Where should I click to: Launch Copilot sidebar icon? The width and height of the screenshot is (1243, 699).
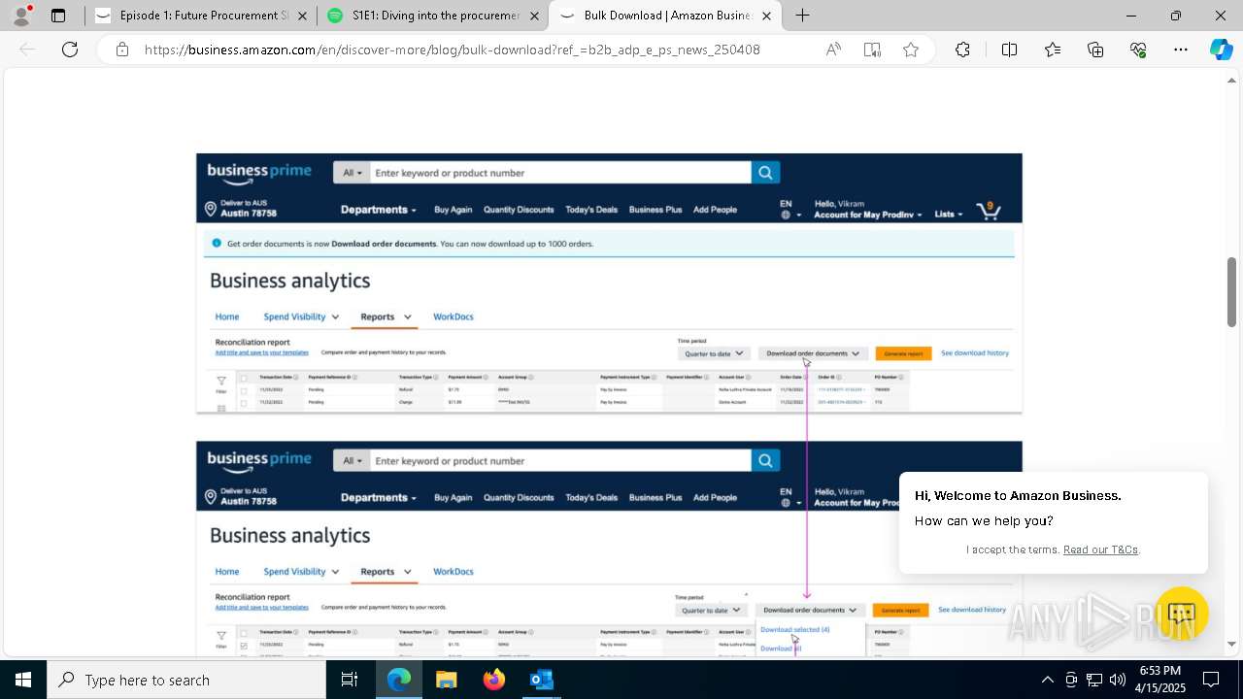(1221, 50)
